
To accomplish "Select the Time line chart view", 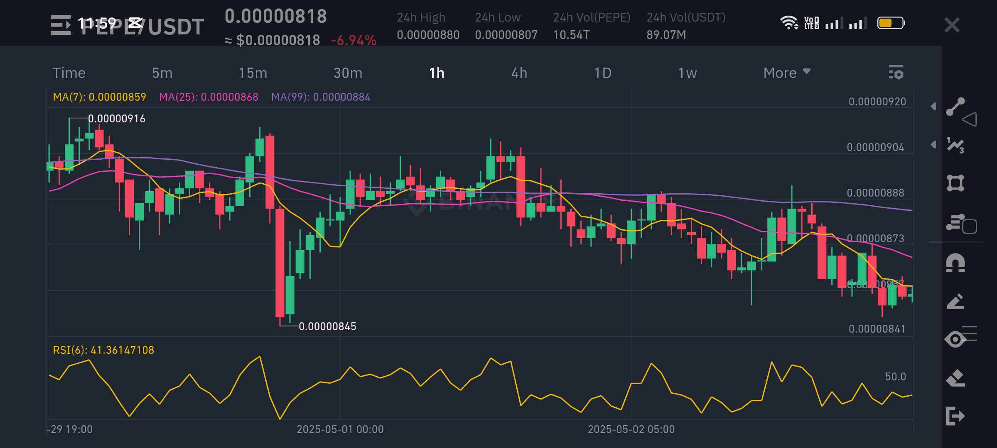I will click(x=69, y=73).
